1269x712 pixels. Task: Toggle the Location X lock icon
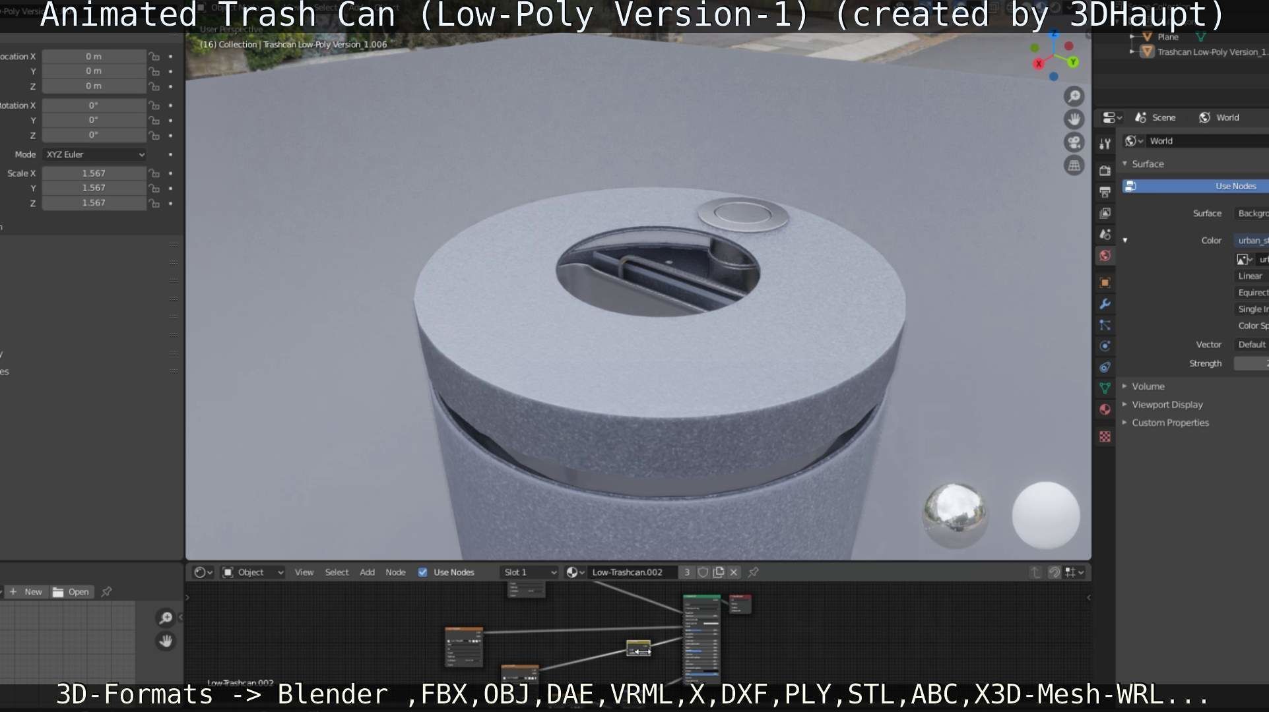tap(154, 57)
